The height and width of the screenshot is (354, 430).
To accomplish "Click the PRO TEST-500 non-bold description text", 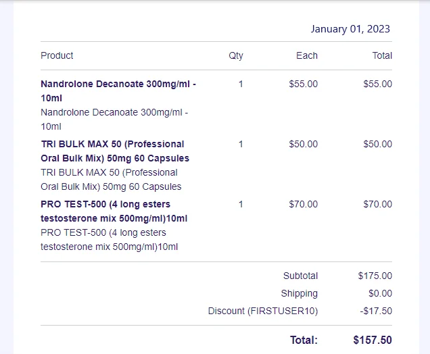I will click(x=109, y=239).
